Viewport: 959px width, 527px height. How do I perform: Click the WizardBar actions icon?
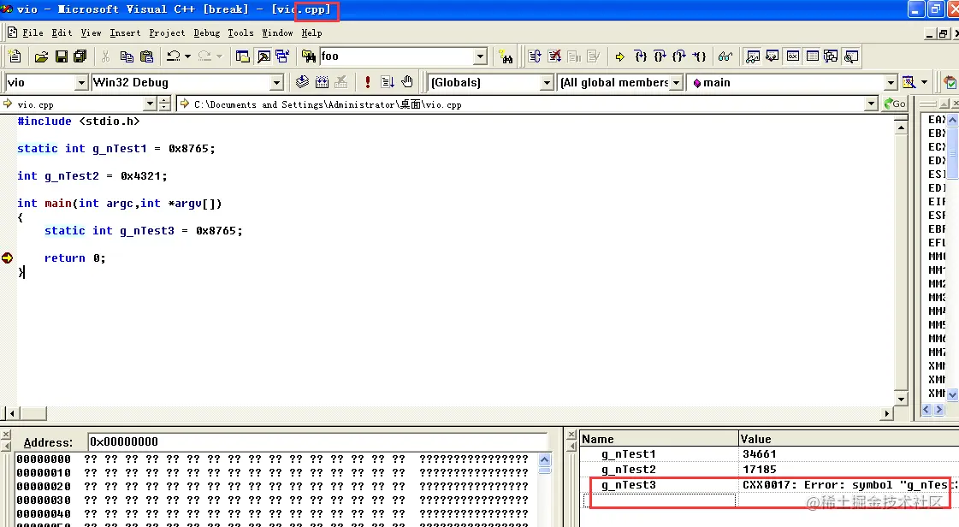pos(909,82)
